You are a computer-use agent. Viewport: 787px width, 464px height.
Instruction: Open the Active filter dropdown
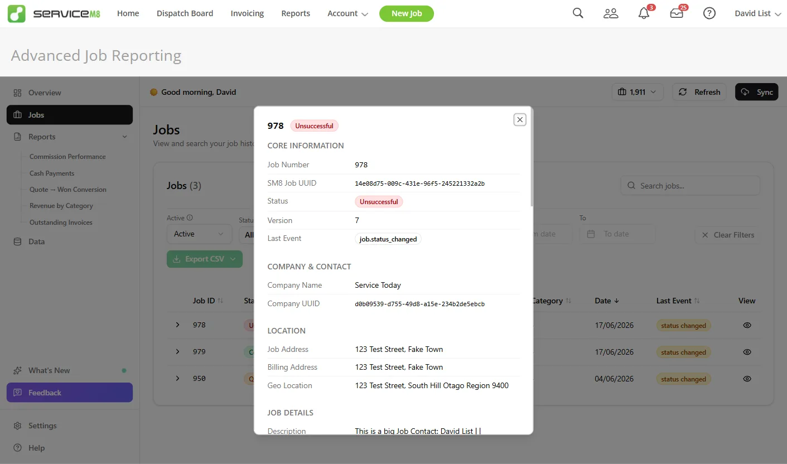pos(199,234)
